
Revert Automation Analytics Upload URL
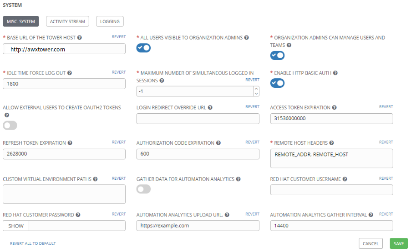(253, 214)
